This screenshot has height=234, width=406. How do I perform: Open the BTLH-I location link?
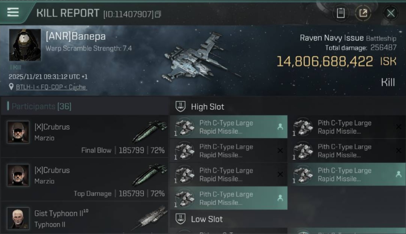coord(52,87)
